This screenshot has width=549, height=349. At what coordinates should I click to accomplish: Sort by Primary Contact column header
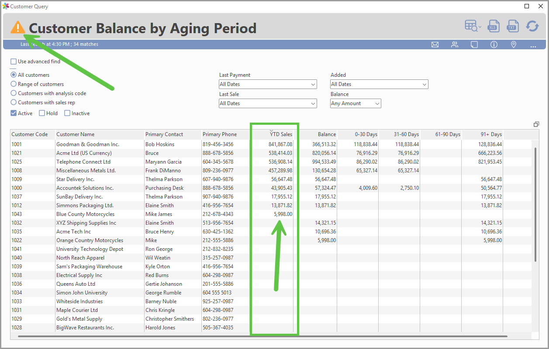pyautogui.click(x=173, y=134)
